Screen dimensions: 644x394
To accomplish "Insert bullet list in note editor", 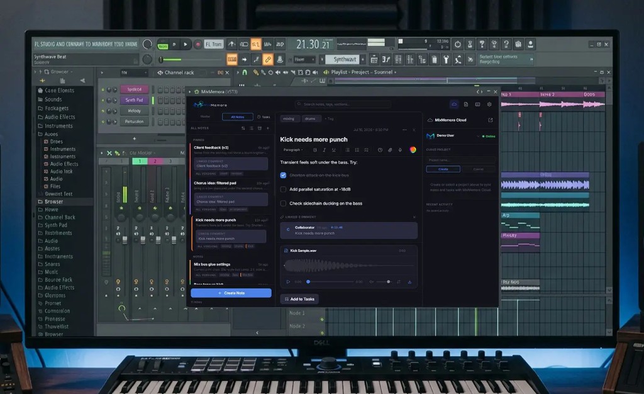I will tap(347, 150).
